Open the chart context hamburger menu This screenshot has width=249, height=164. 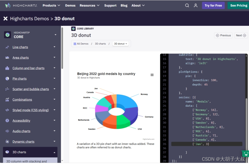(152, 75)
